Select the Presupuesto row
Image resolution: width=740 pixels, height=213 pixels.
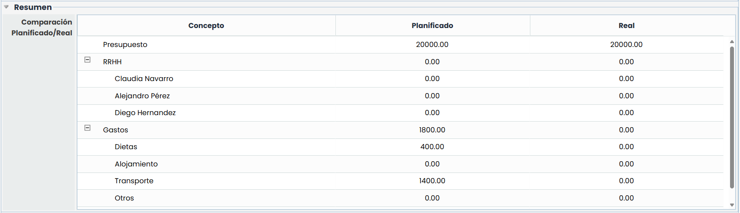[125, 45]
